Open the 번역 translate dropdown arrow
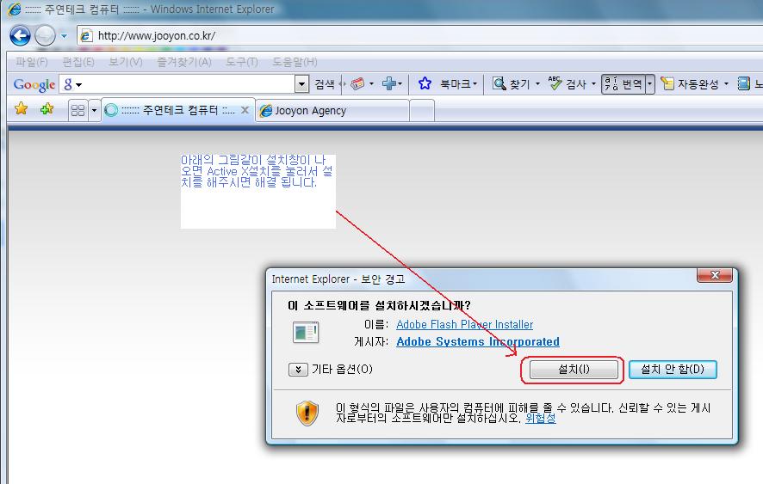The image size is (763, 484). pyautogui.click(x=649, y=84)
